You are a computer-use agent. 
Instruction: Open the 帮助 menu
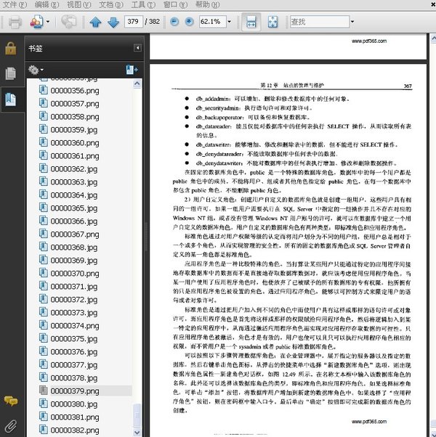click(208, 4)
